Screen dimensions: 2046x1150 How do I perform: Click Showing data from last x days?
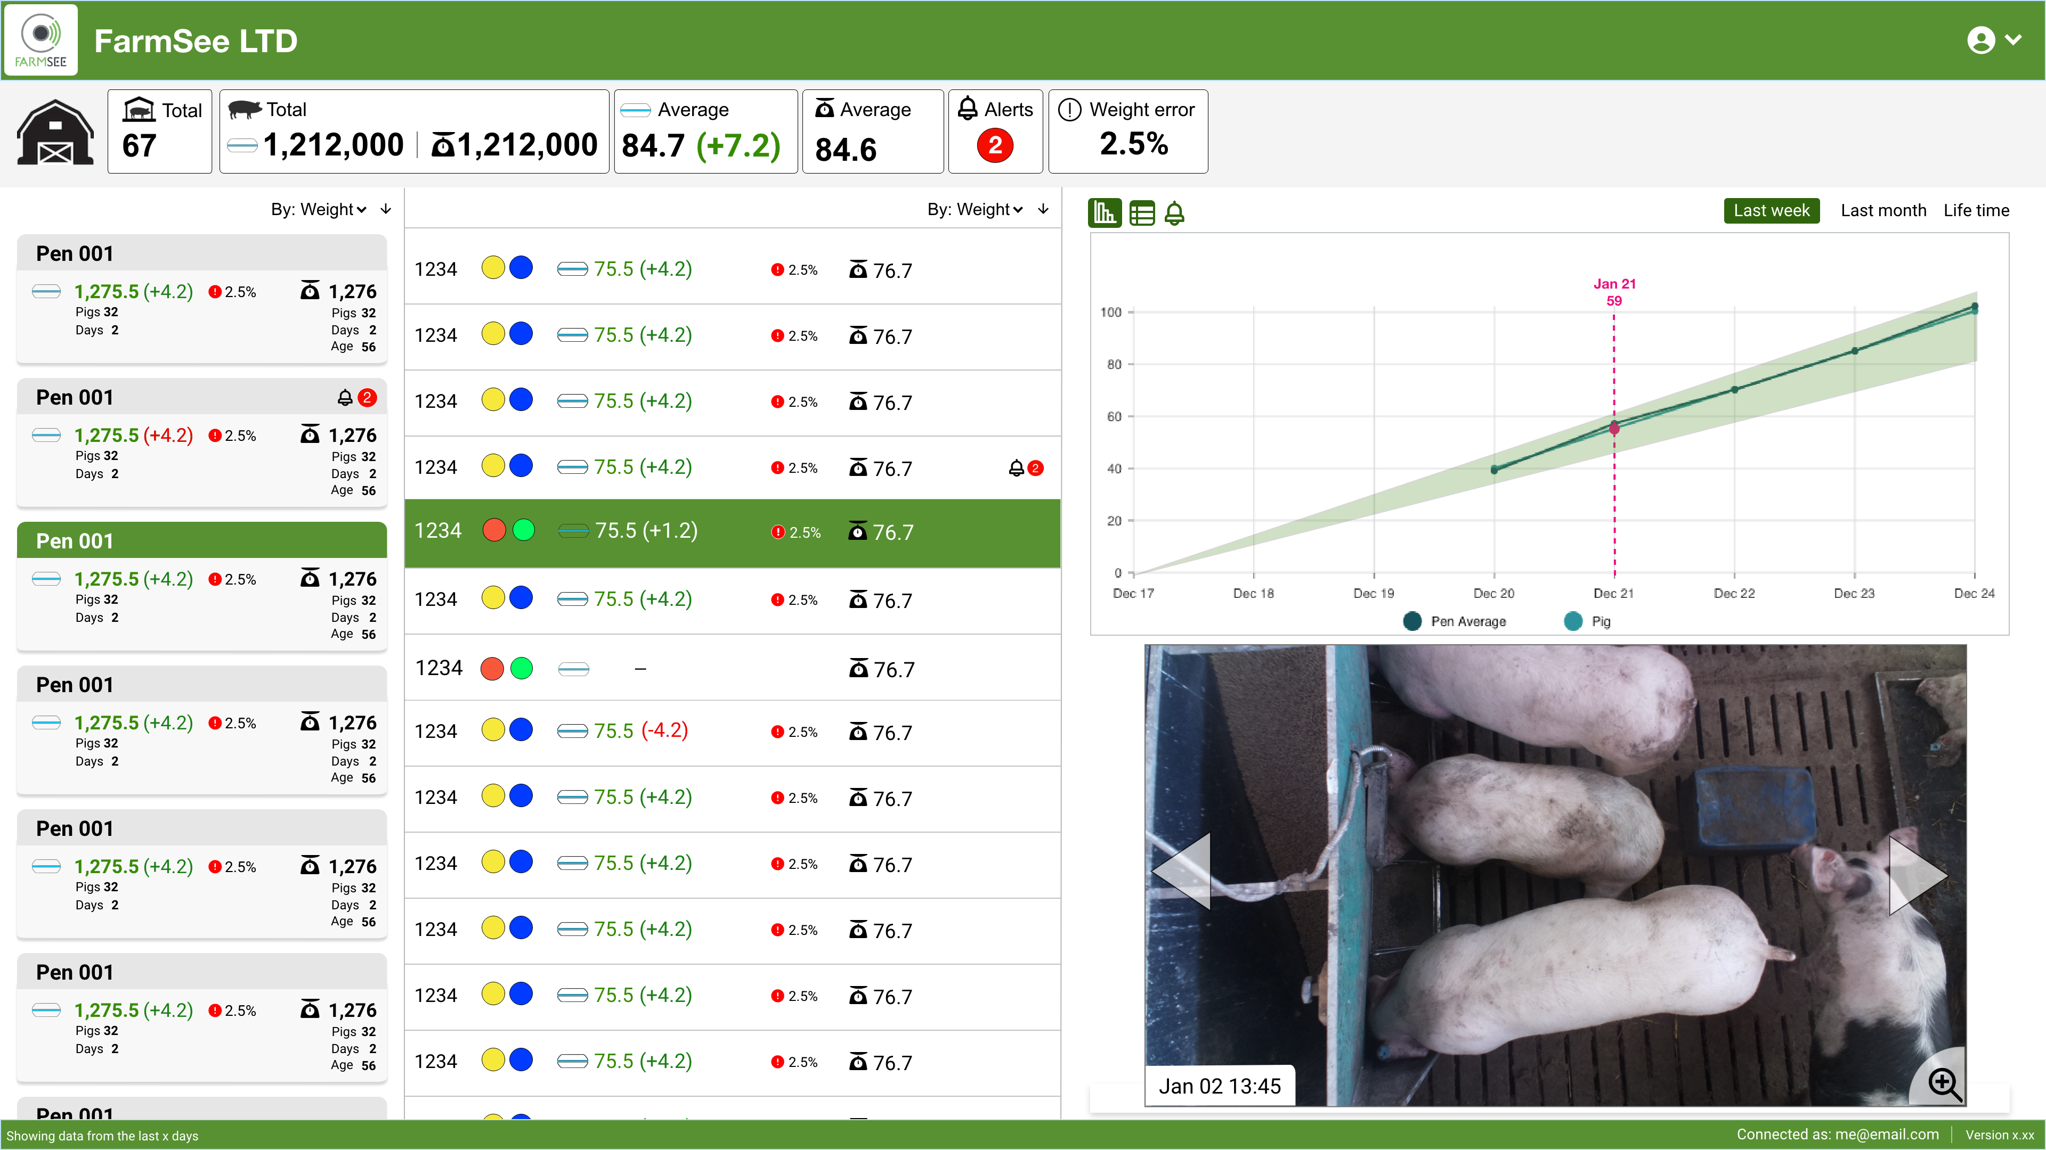point(102,1136)
